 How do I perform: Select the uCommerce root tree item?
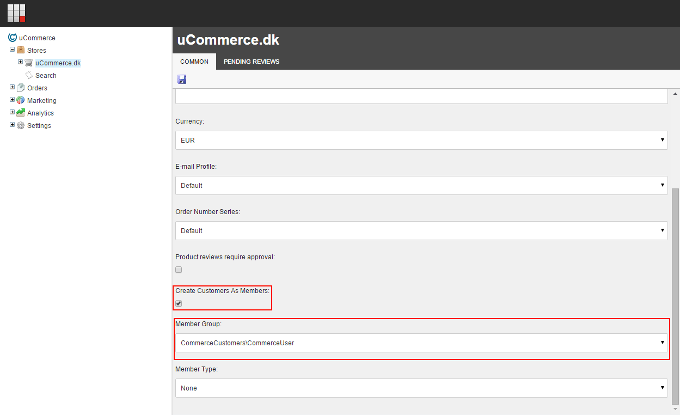click(37, 38)
